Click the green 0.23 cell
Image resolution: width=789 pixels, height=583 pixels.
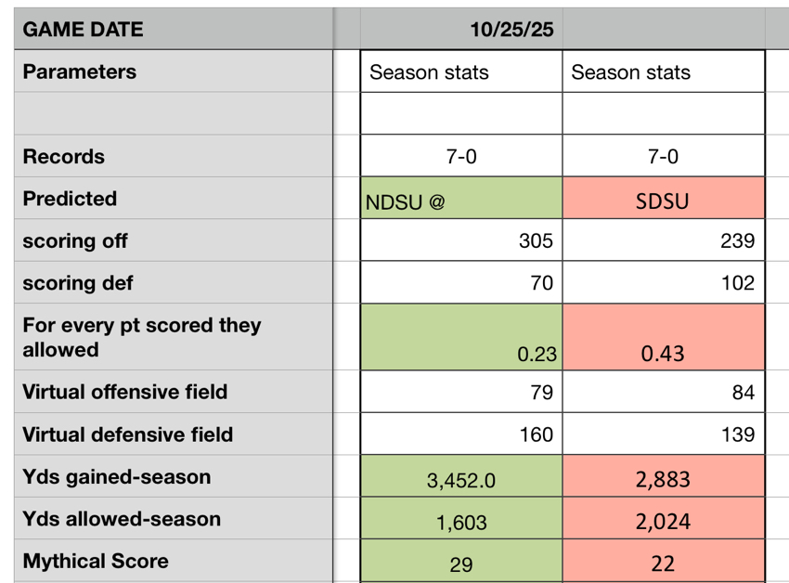[461, 337]
